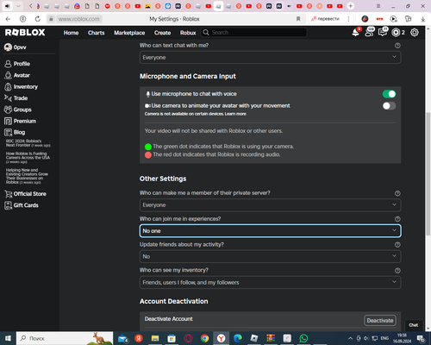The width and height of the screenshot is (431, 345).
Task: Bookmark this page in address bar
Action: click(x=298, y=19)
